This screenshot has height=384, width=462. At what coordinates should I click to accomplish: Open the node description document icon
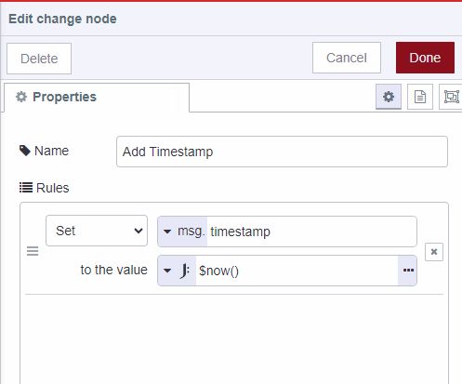pos(420,97)
